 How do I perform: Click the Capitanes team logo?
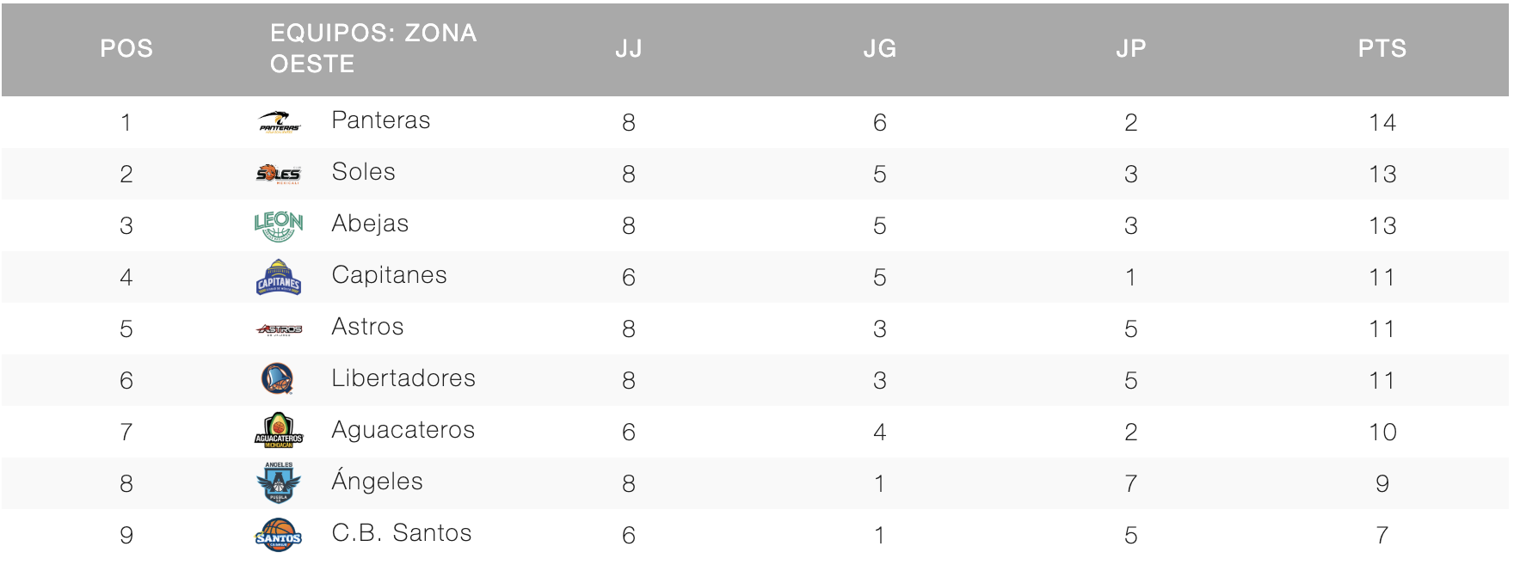(279, 278)
